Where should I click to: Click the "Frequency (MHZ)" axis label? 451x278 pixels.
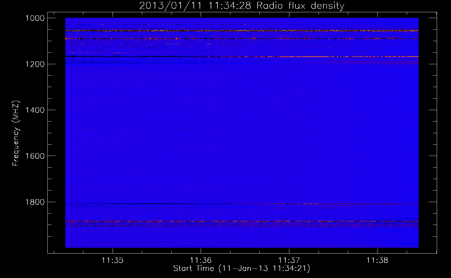click(16, 133)
